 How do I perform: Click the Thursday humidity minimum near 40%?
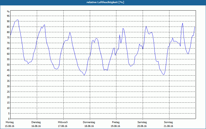(x=84, y=75)
